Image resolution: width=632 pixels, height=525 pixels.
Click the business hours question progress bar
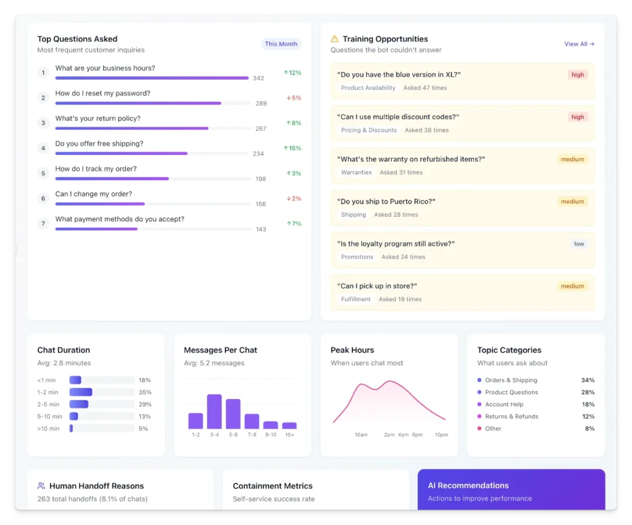152,78
